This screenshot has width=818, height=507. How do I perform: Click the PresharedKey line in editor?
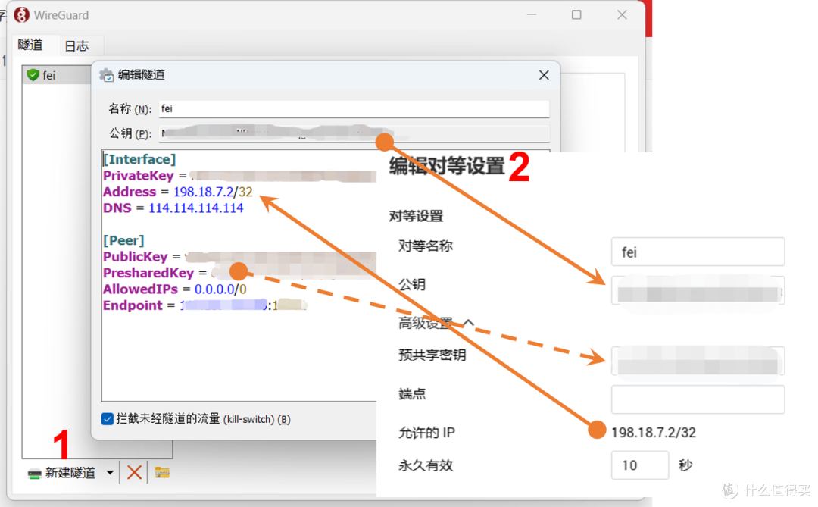click(239, 273)
